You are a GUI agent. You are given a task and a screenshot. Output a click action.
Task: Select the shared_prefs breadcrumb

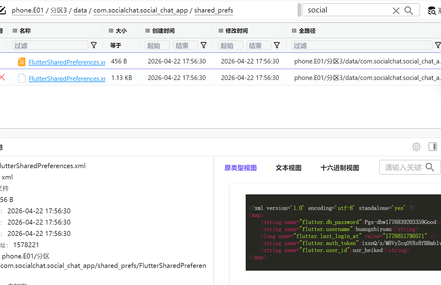click(x=214, y=10)
